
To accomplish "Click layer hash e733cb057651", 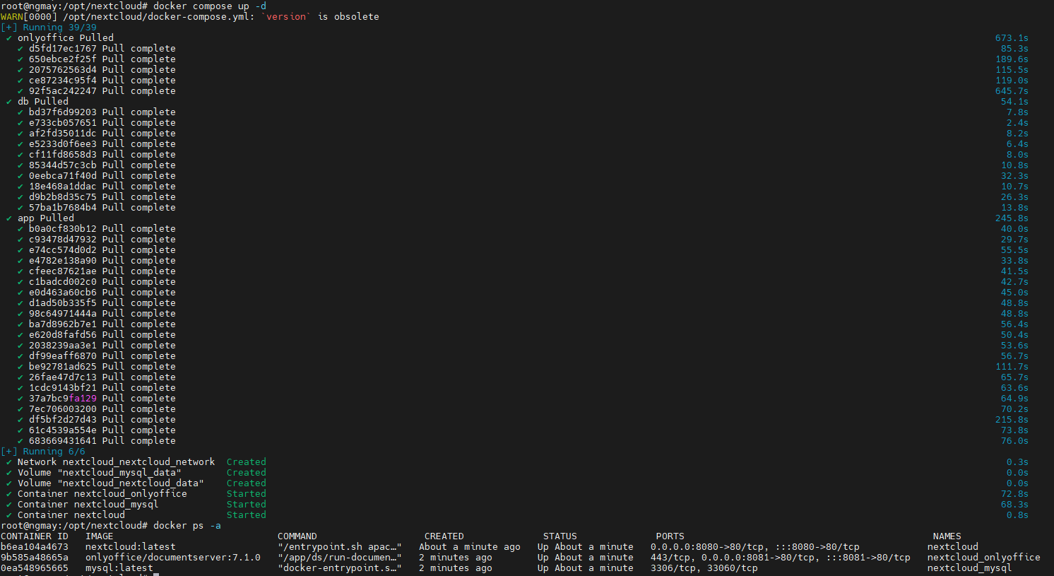I will click(x=63, y=122).
